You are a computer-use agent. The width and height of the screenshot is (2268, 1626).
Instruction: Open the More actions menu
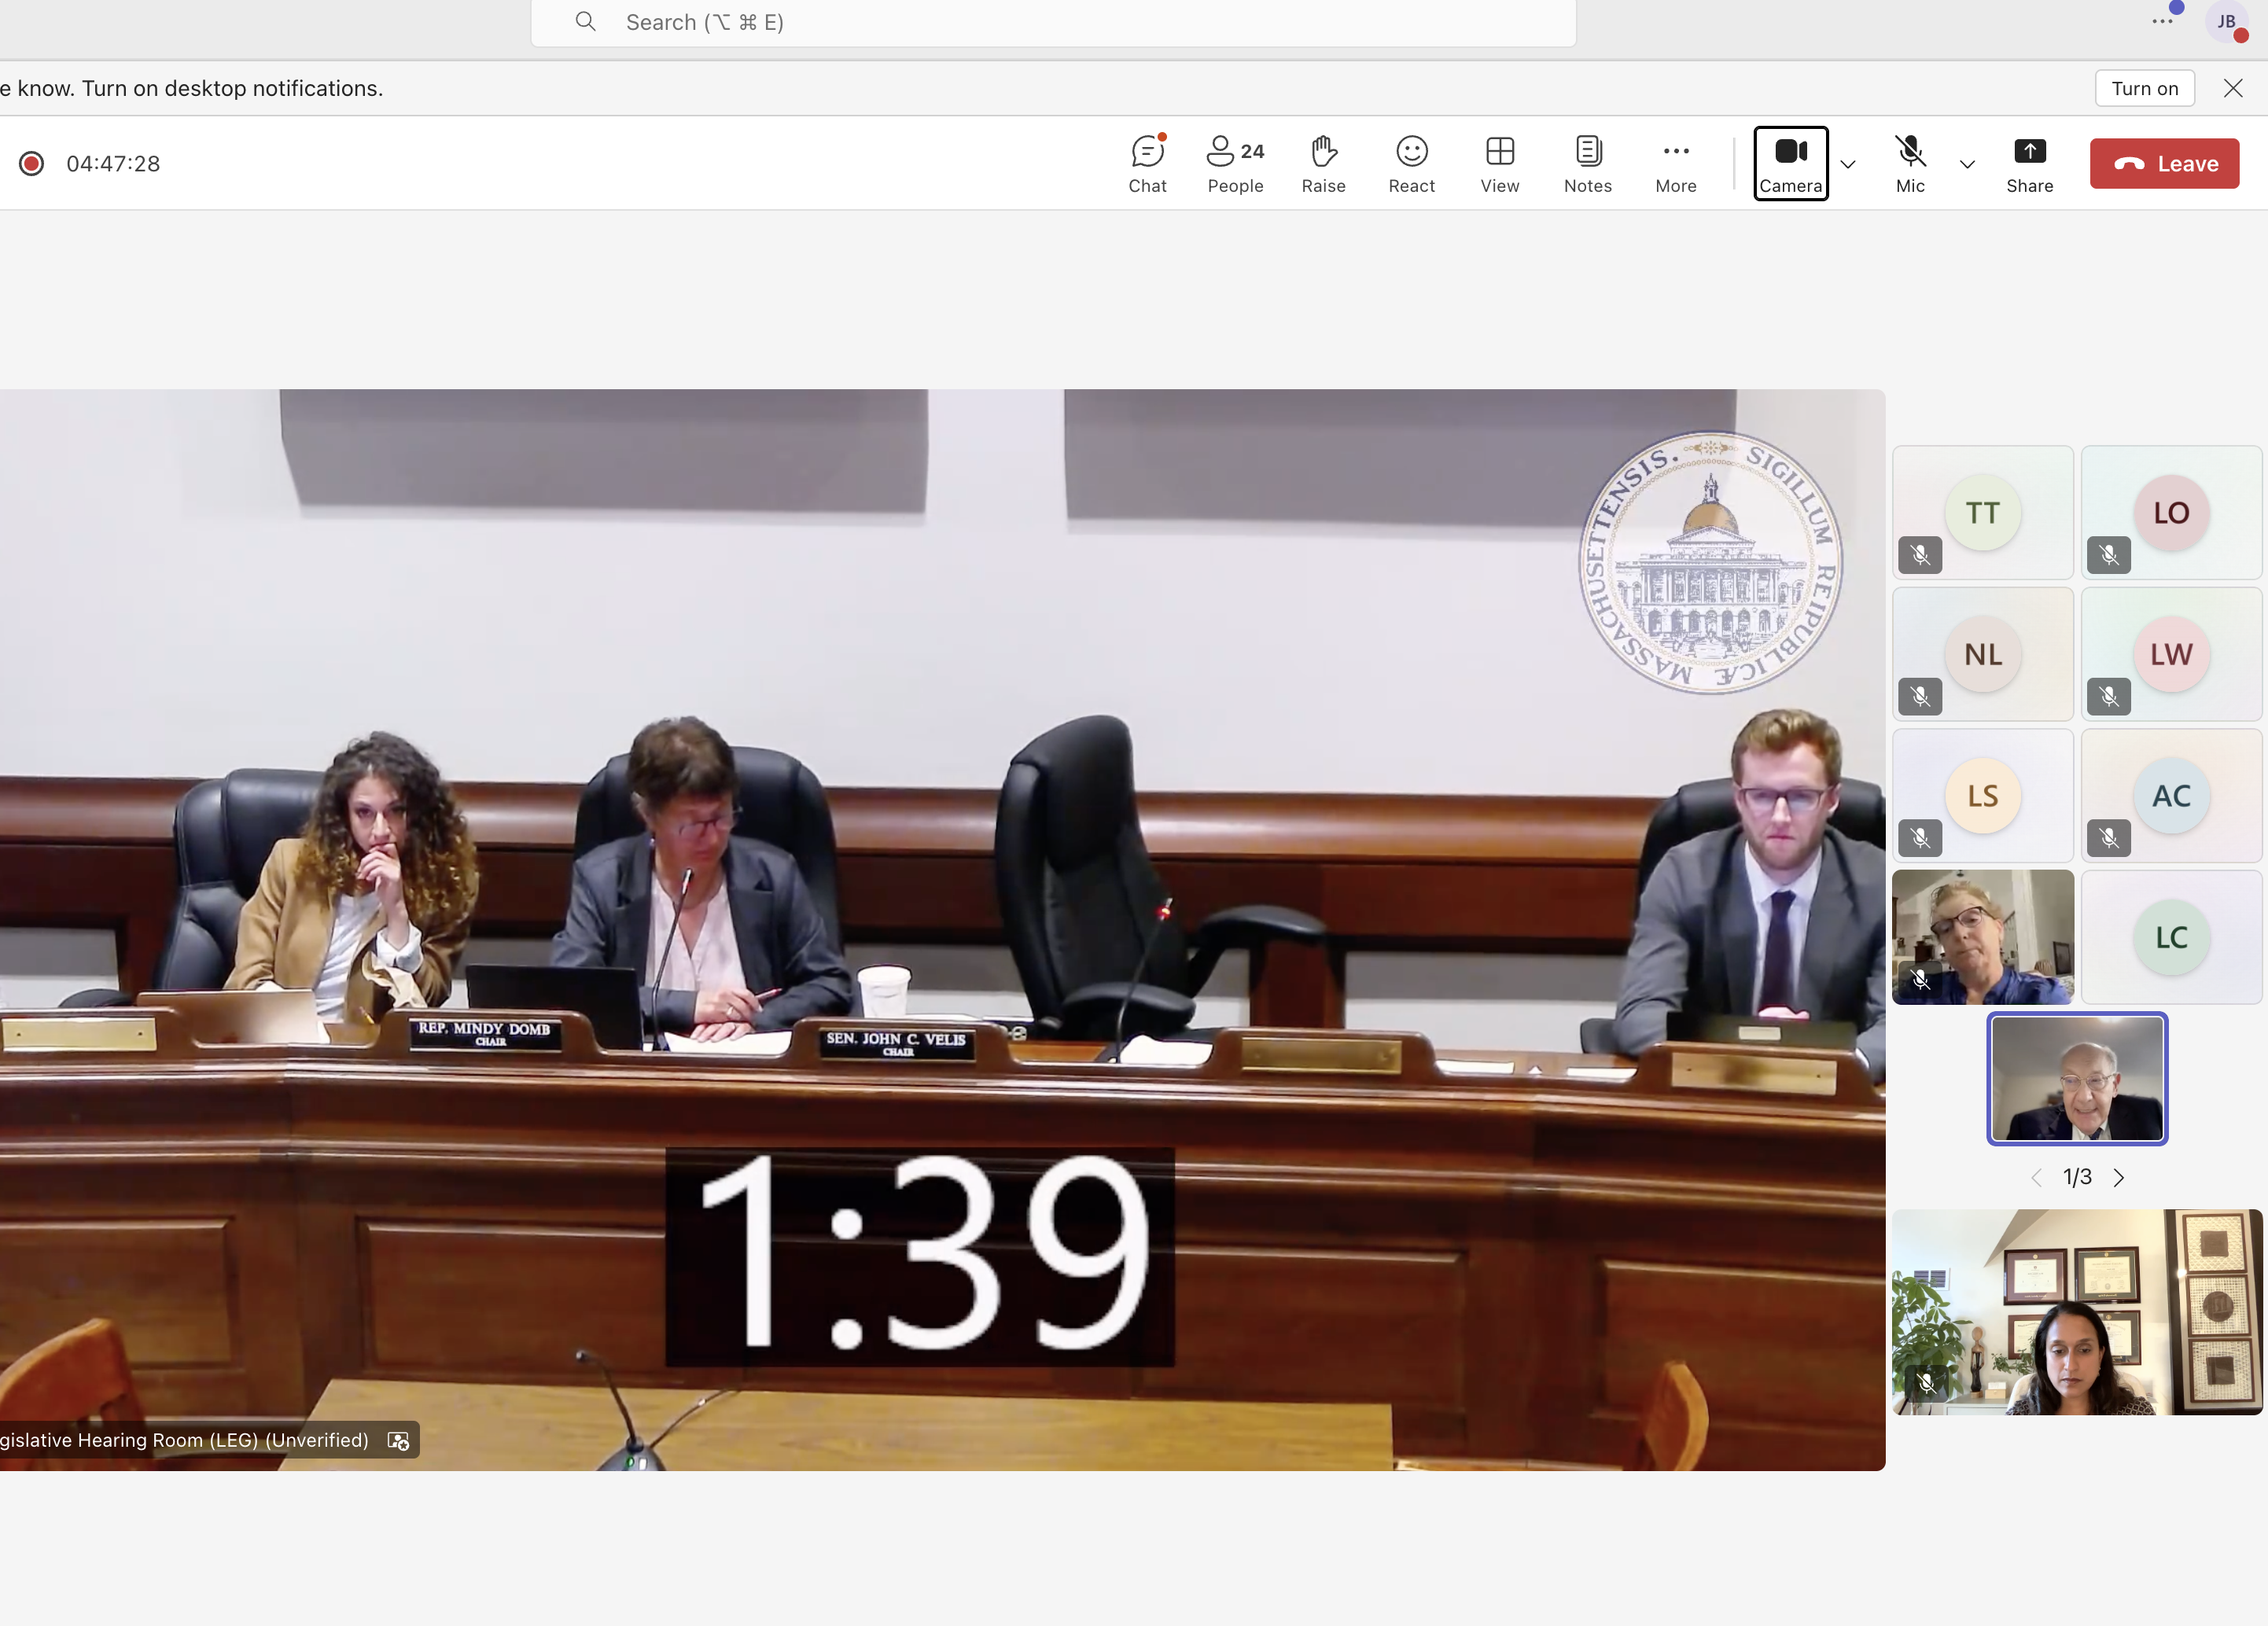tap(1675, 164)
